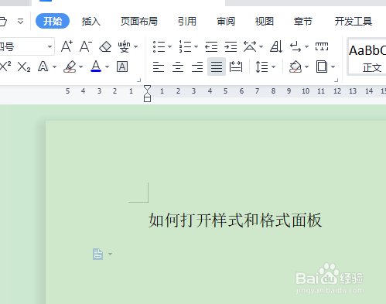Expand the highlight color dropdown arrow
The height and width of the screenshot is (304, 386).
(81, 67)
